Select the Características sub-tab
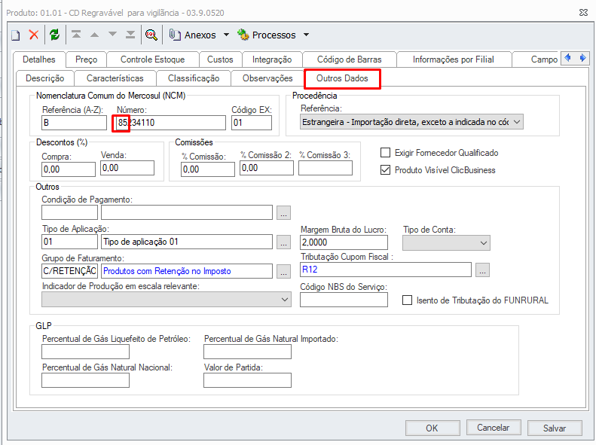Viewport: 596px width, 445px height. [115, 78]
